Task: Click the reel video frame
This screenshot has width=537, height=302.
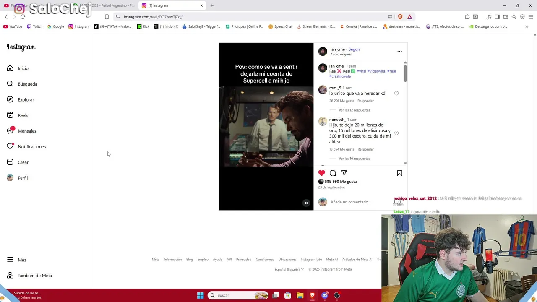Action: coord(266,126)
